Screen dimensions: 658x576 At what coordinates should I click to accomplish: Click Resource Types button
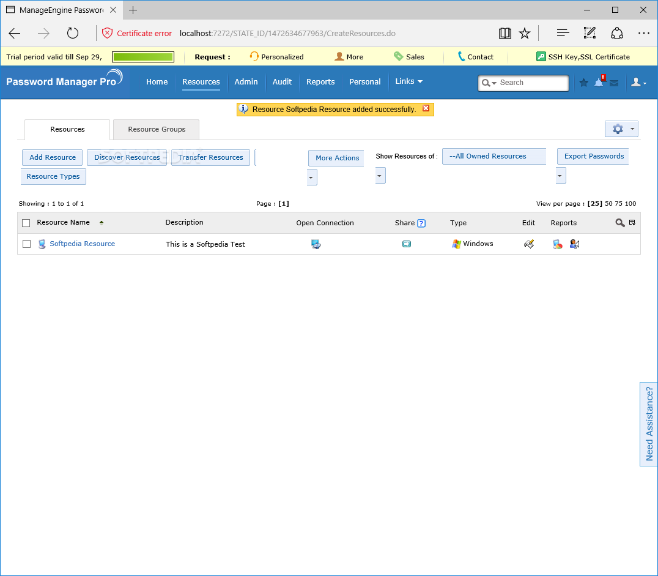pyautogui.click(x=53, y=176)
